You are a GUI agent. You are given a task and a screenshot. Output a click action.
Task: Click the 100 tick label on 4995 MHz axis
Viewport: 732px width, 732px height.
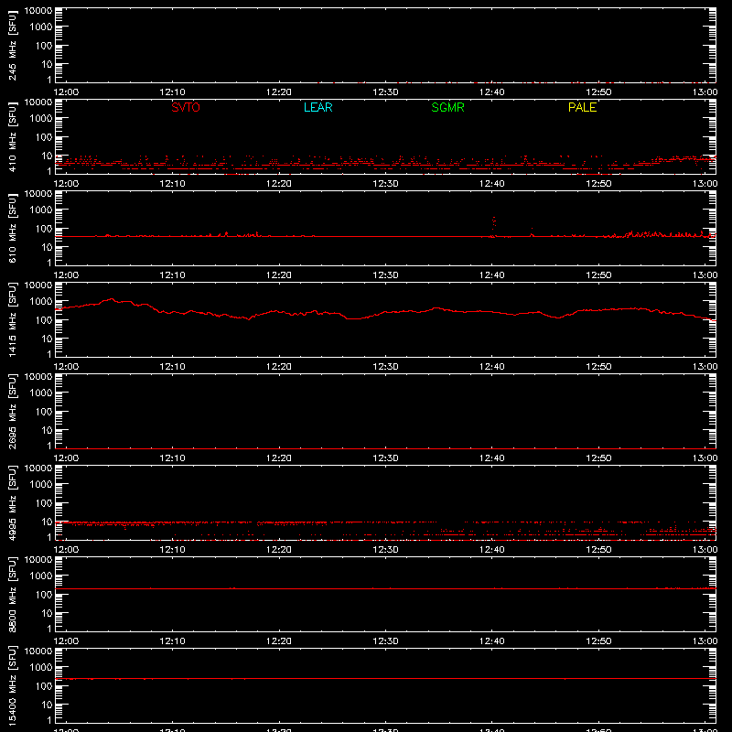coord(44,503)
